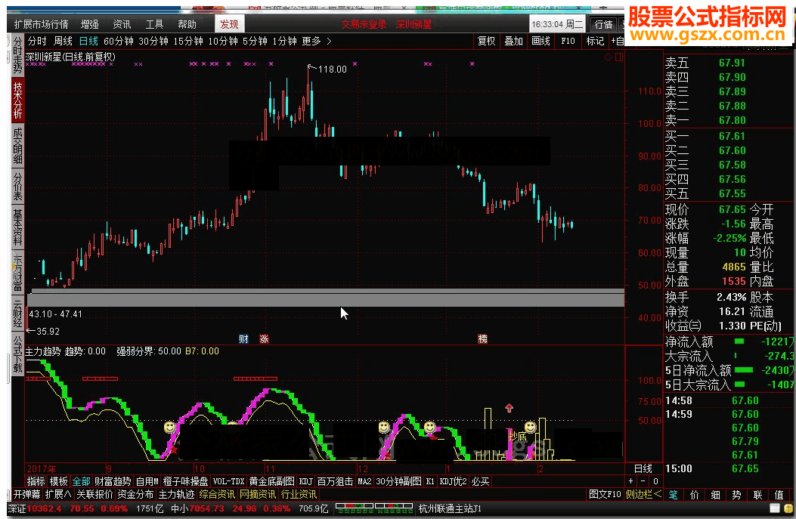Click the 图文F10 button
This screenshot has height=519, width=796.
(605, 495)
